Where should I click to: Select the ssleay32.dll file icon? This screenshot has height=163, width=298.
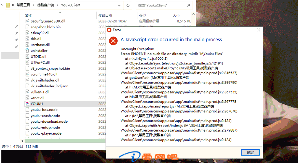pos(27,33)
